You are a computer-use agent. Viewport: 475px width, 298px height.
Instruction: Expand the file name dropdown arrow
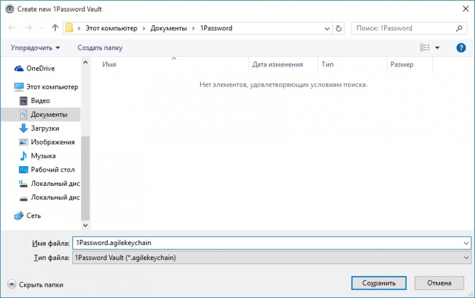point(466,243)
